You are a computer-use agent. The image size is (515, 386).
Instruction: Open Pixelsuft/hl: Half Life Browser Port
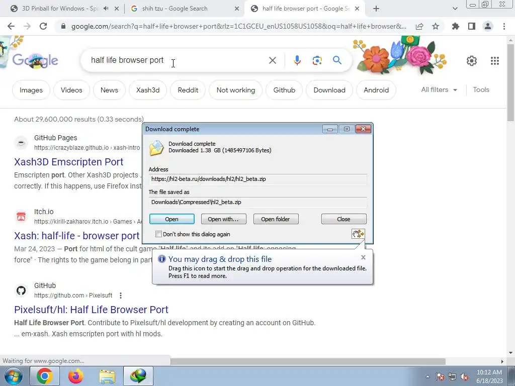click(x=92, y=310)
